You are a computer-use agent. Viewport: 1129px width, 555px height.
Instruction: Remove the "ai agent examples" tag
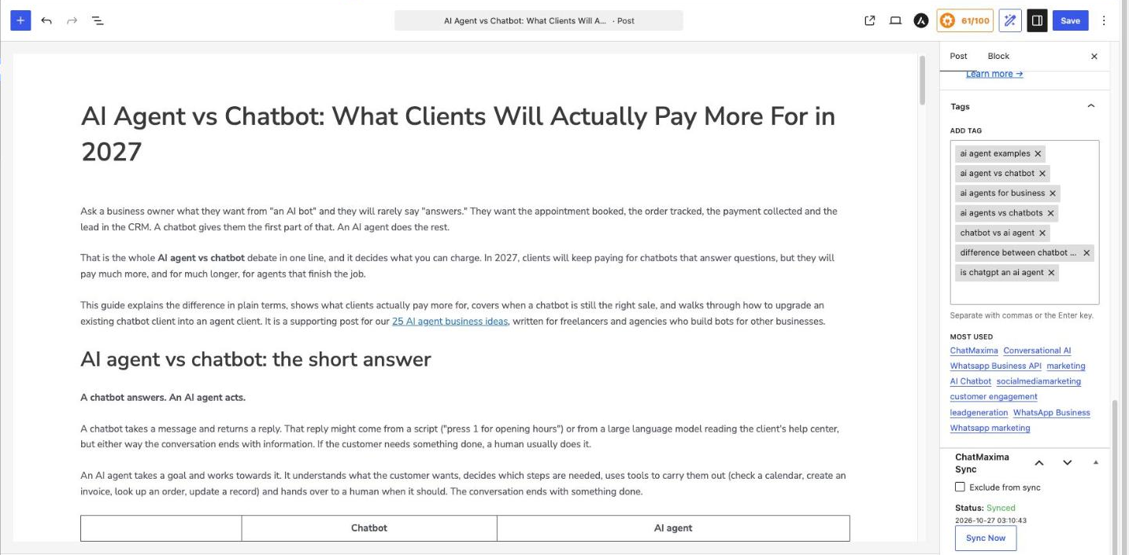pos(1038,153)
